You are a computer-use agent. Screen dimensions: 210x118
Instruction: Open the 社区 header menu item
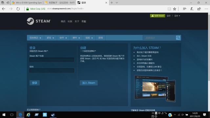click(x=70, y=21)
